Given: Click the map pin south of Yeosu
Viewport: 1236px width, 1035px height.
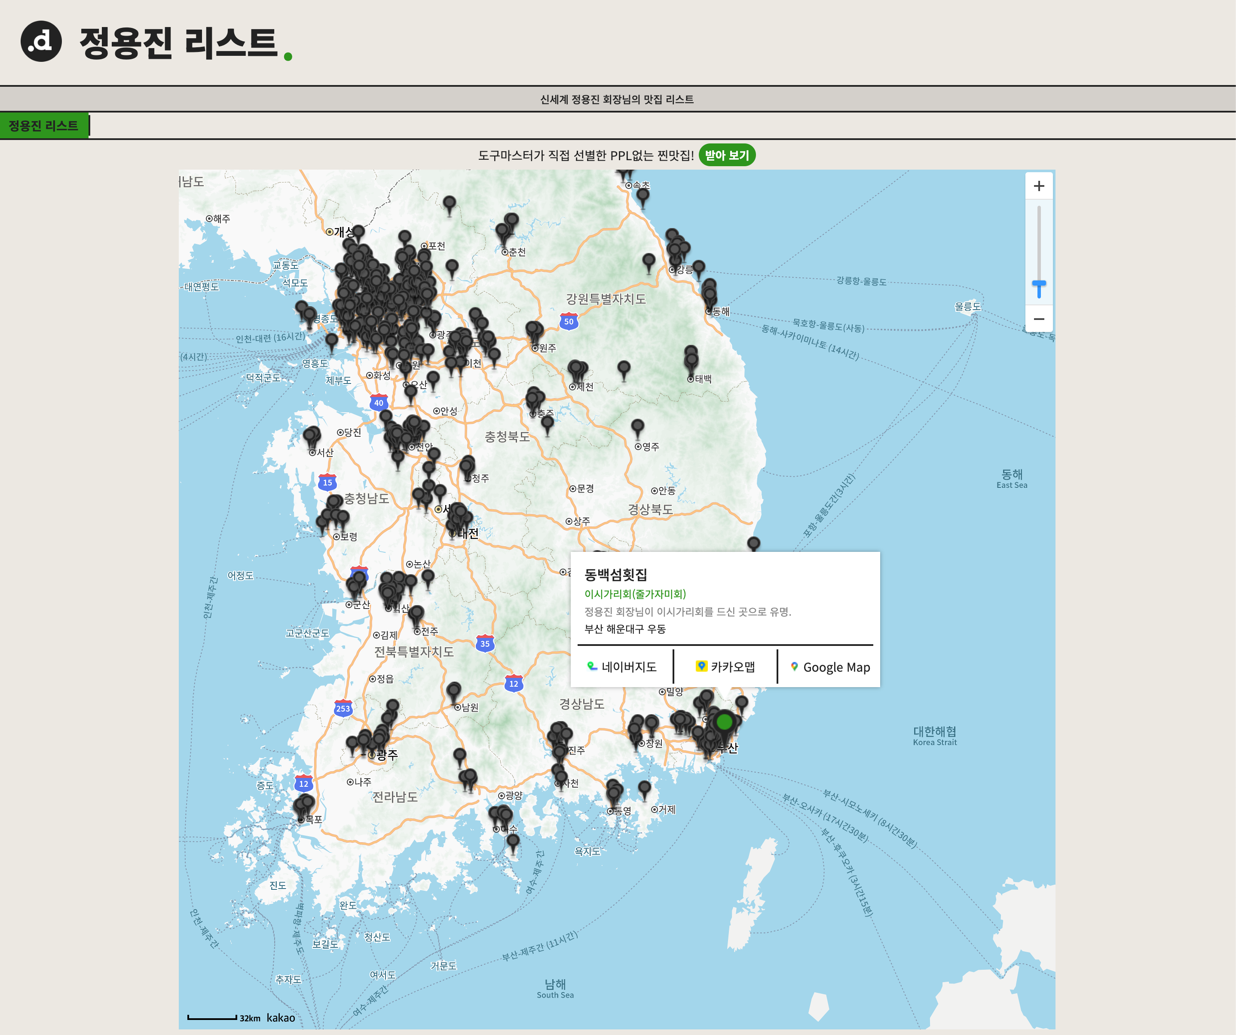Looking at the screenshot, I should coord(513,841).
